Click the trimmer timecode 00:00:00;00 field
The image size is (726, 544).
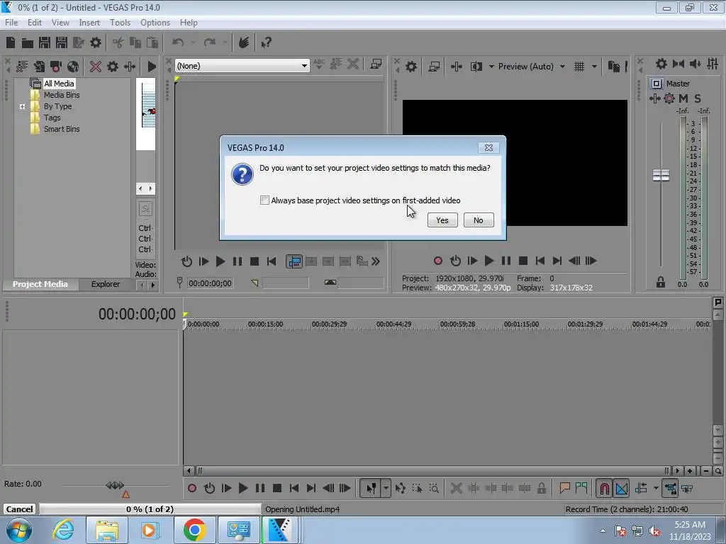[210, 283]
